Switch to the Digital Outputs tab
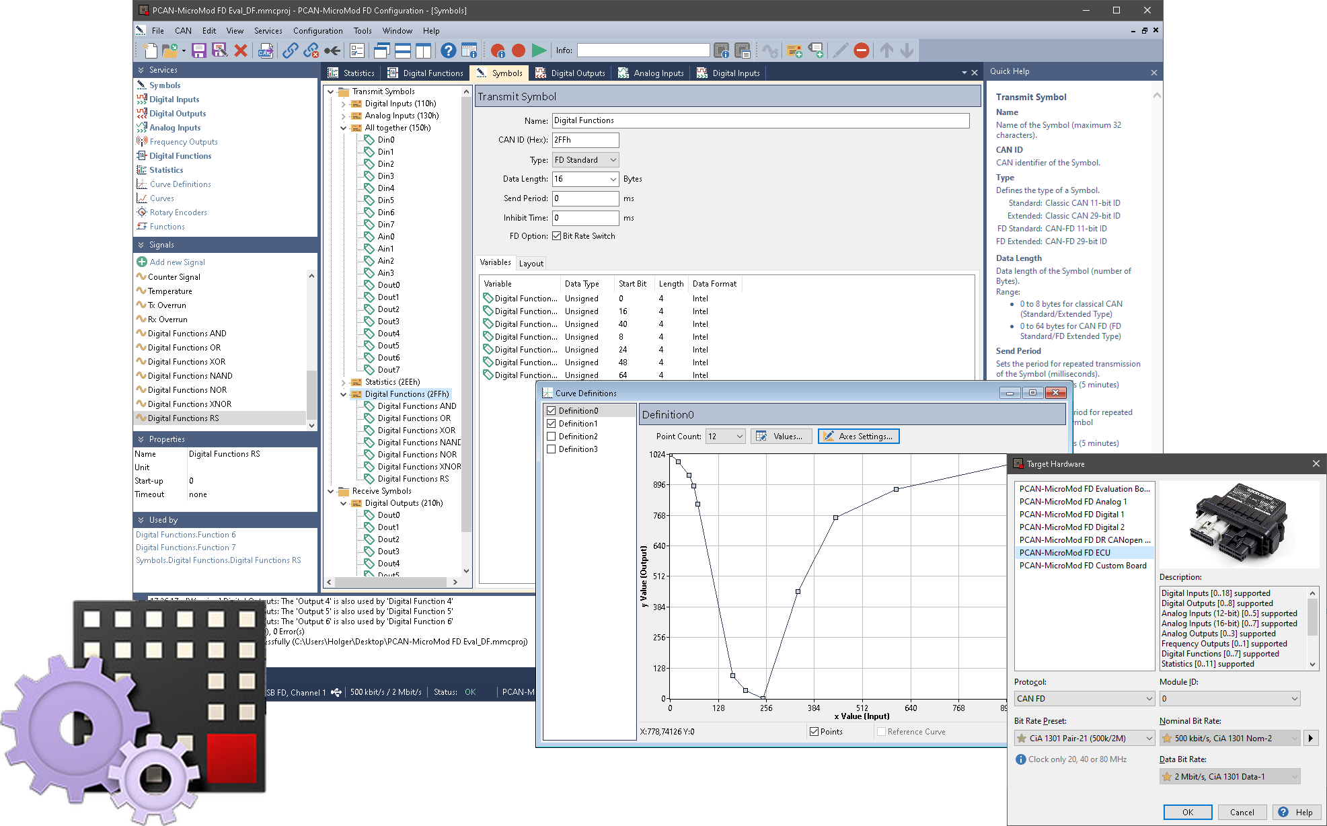The image size is (1327, 826). (x=570, y=73)
